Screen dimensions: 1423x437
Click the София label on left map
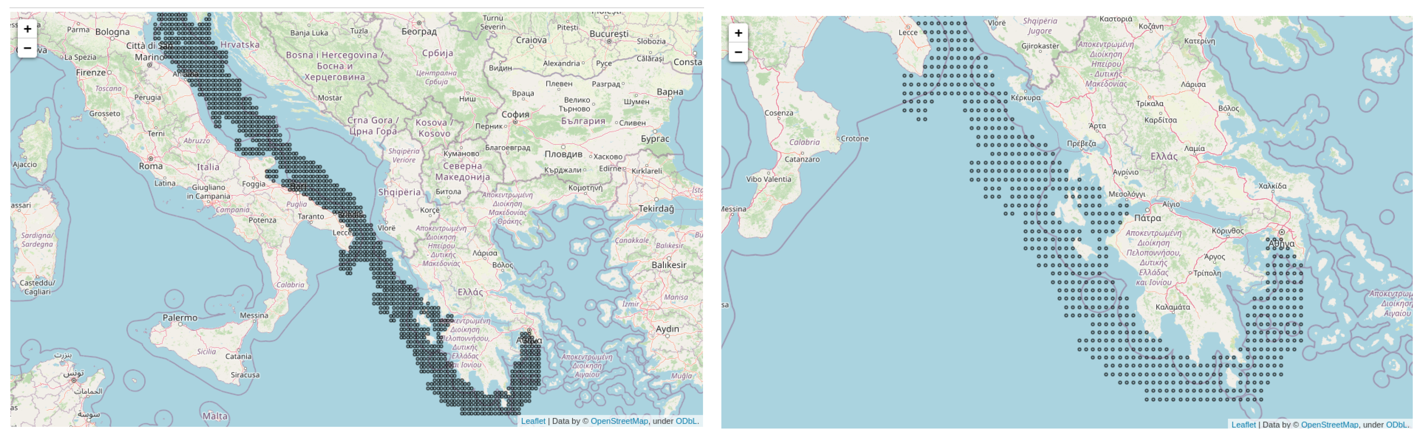coord(515,115)
